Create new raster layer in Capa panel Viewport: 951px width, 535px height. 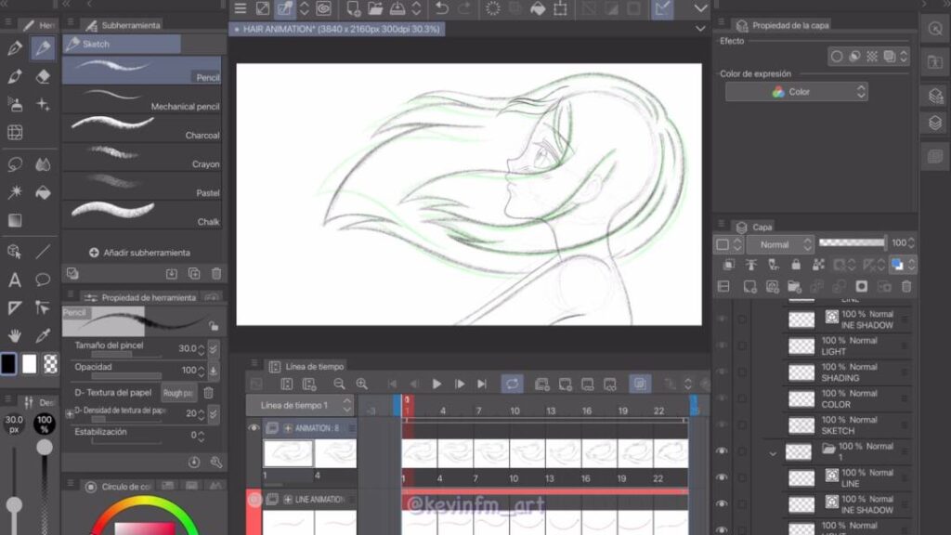tap(749, 286)
